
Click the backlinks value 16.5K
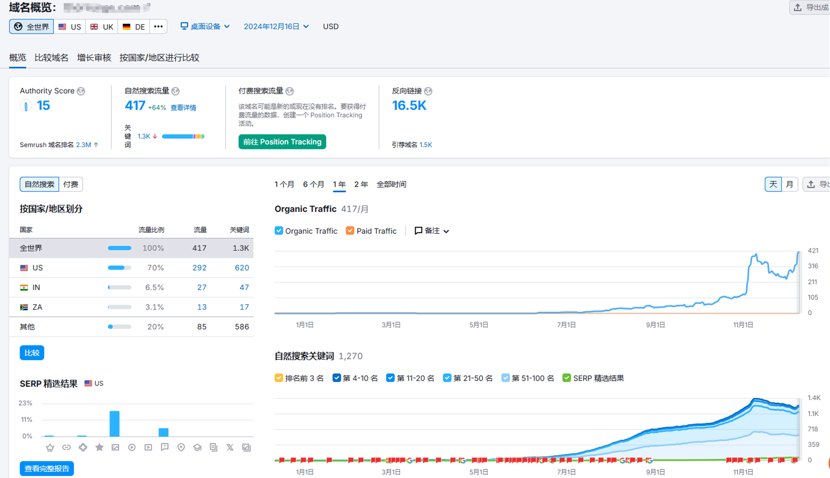[409, 106]
